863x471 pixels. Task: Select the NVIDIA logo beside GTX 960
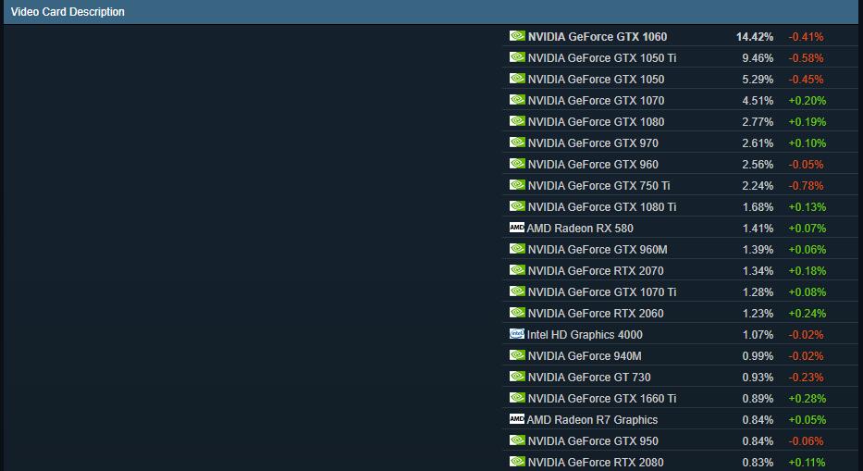(517, 164)
